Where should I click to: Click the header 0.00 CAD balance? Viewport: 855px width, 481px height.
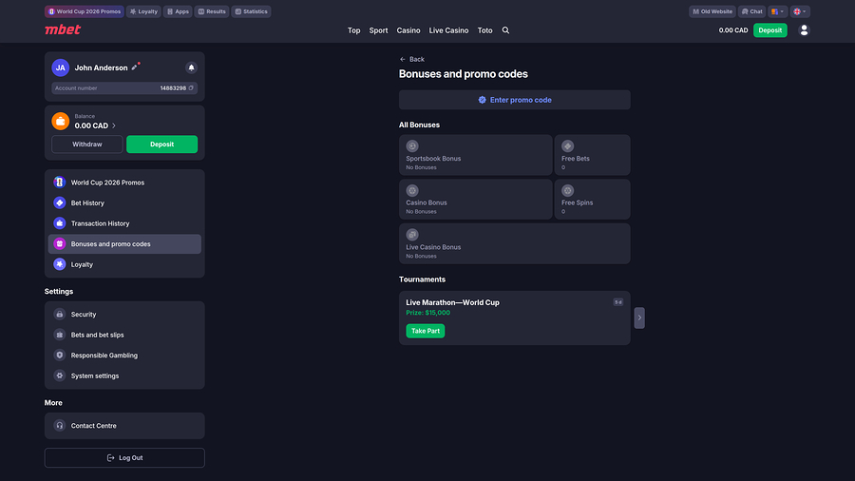732,30
